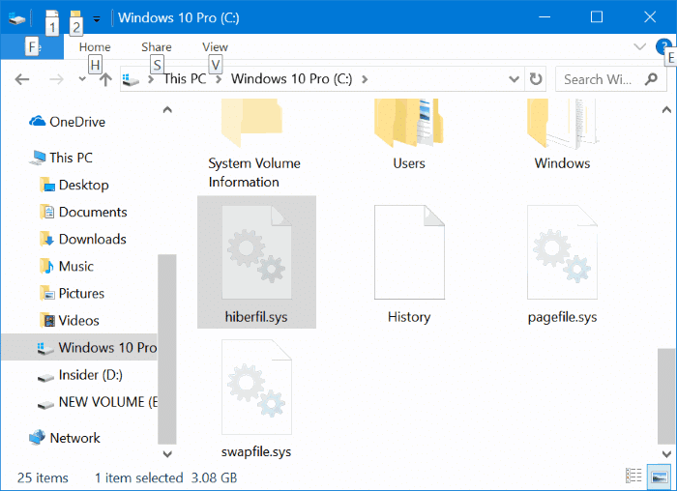
Task: Click Windows 10 Pro (C:) breadcrumb
Action: (291, 79)
